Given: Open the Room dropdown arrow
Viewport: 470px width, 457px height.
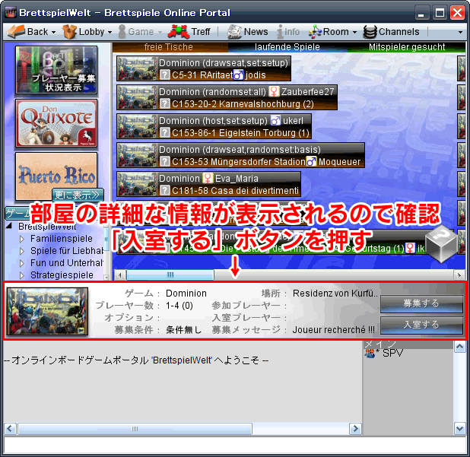Looking at the screenshot, I should pos(354,32).
